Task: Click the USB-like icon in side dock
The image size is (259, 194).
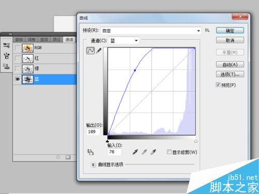Action: pyautogui.click(x=7, y=56)
